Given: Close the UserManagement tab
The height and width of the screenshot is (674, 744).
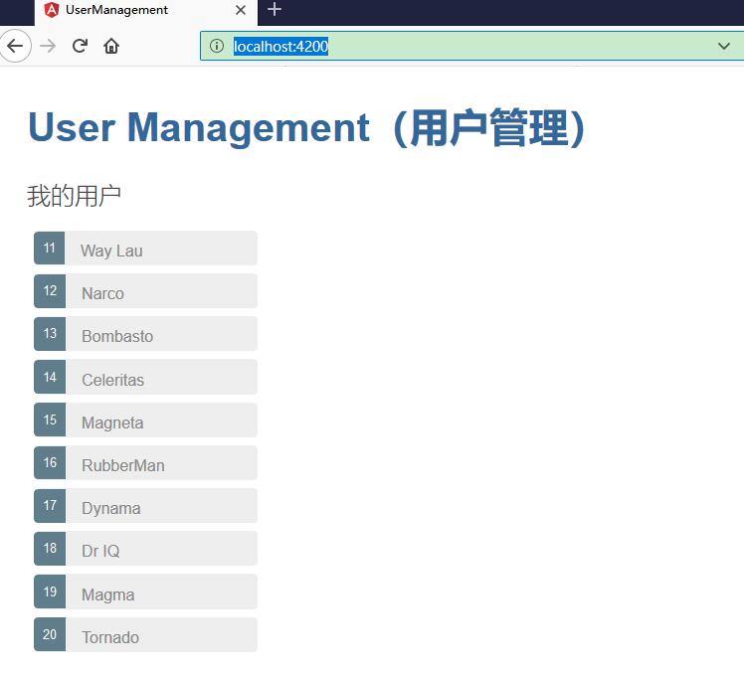Looking at the screenshot, I should coord(241,10).
